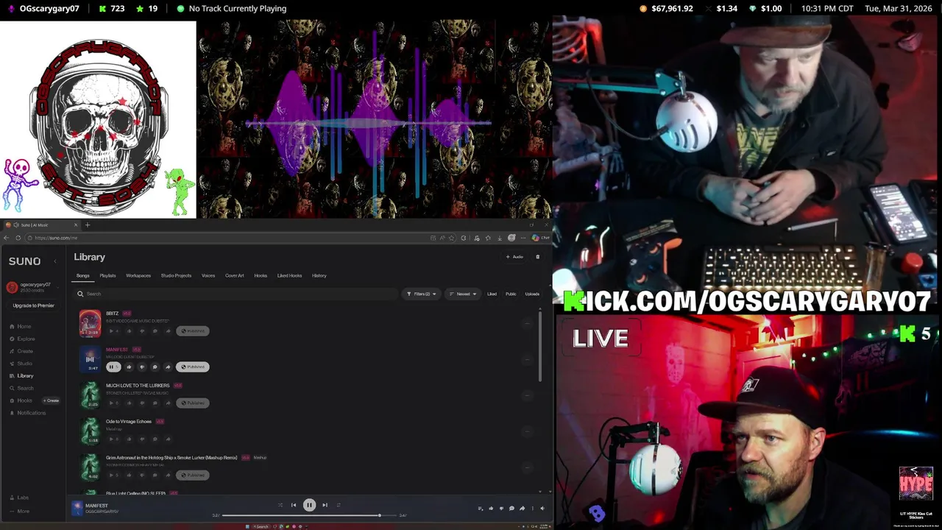Open Create in Suno sidebar
Viewport: 942px width, 530px height.
tap(21, 351)
